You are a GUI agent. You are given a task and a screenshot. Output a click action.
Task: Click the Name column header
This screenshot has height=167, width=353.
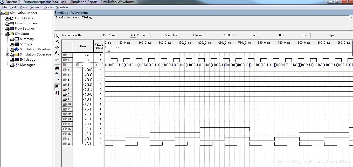click(x=83, y=46)
